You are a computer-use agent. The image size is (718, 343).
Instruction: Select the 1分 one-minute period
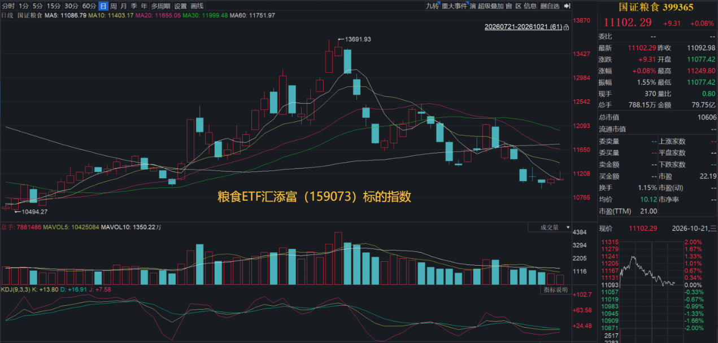(24, 6)
